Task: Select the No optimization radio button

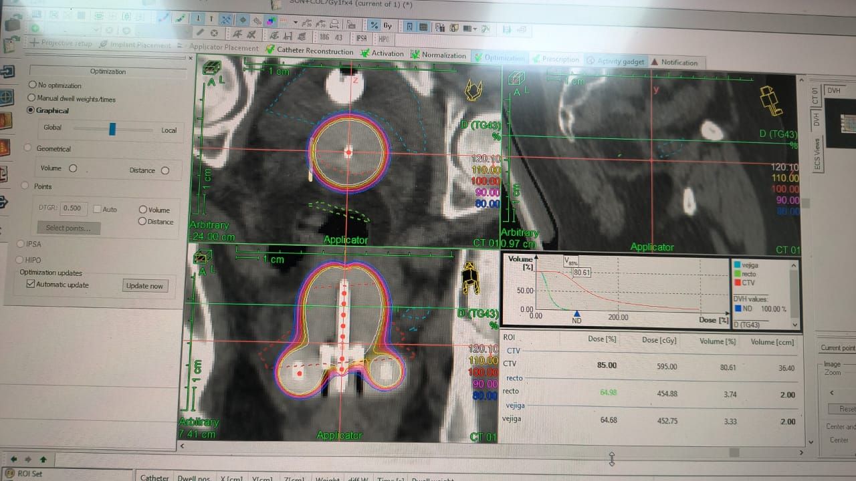Action: coord(33,85)
